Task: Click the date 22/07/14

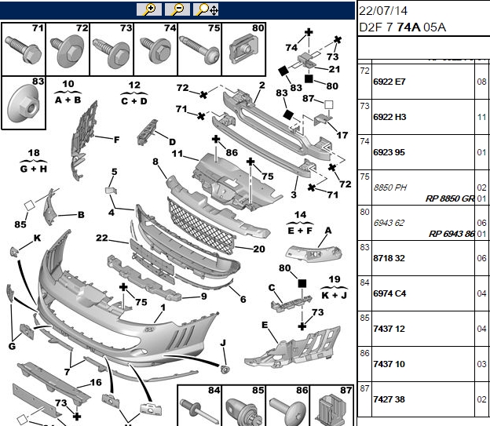Action: coord(383,11)
